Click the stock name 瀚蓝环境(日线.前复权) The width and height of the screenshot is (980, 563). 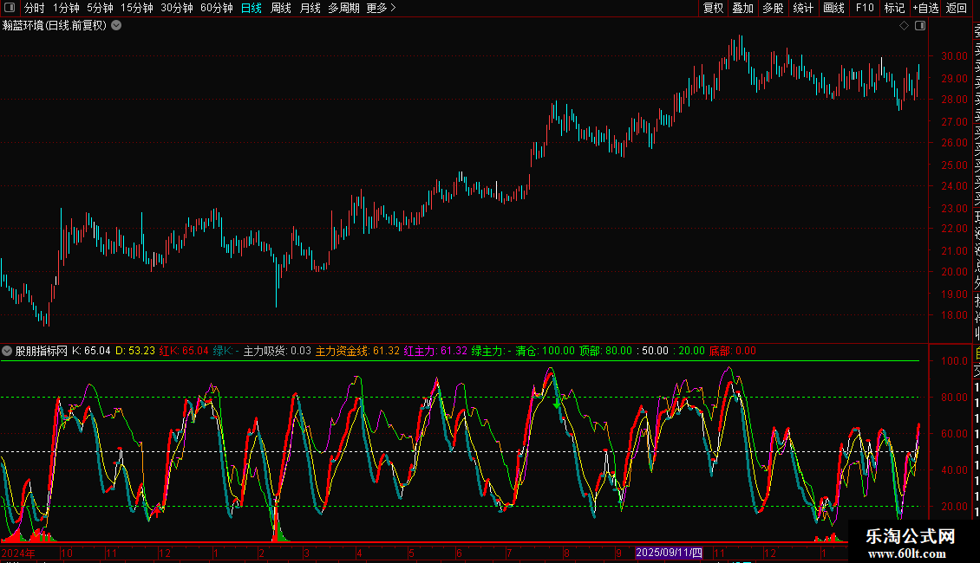(55, 26)
